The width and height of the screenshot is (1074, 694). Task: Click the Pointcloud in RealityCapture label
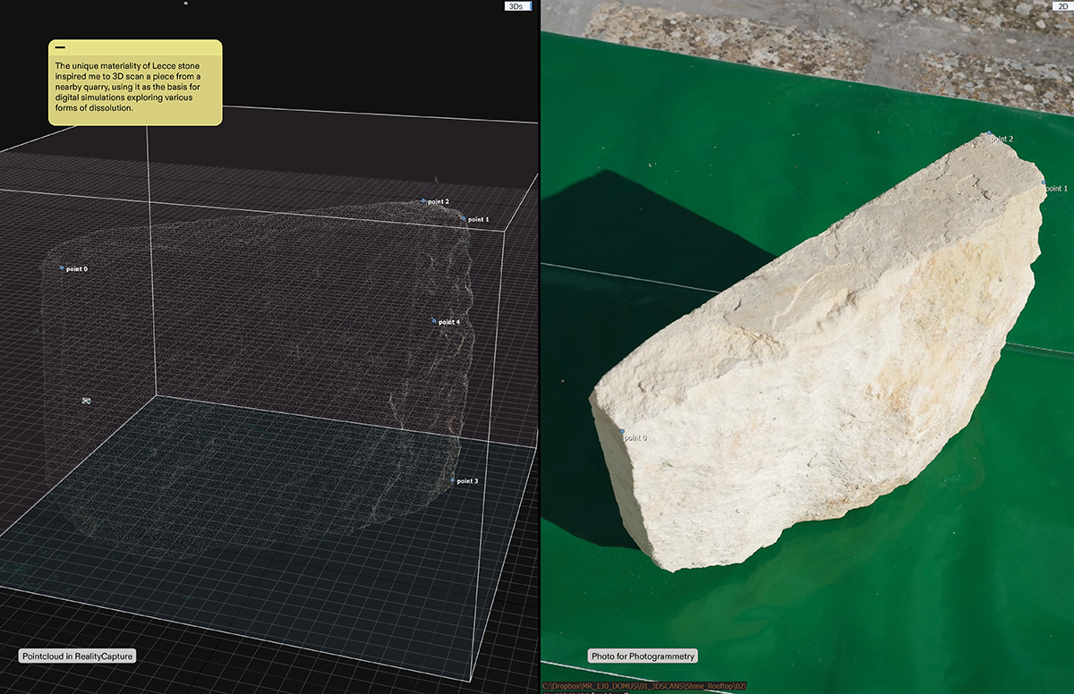tap(77, 656)
